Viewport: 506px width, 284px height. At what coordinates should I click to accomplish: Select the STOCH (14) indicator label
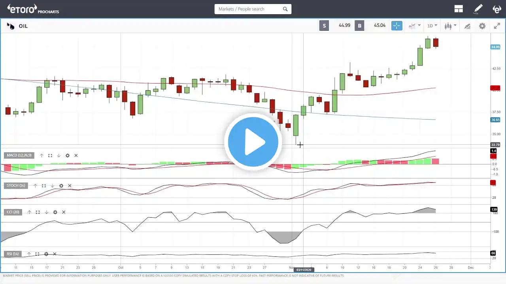coord(16,186)
